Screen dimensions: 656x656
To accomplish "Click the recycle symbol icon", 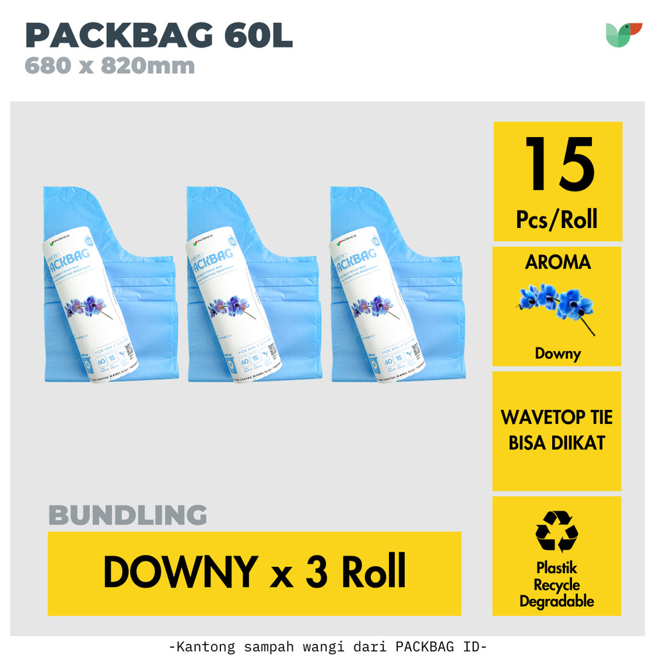I will pos(557,531).
